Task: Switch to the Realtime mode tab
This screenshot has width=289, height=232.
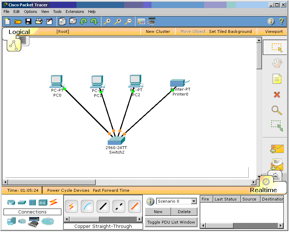Action: point(263,190)
